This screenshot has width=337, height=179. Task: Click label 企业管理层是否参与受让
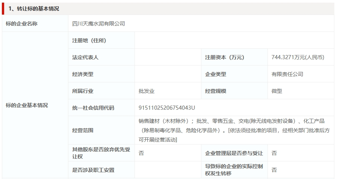coord(234,153)
